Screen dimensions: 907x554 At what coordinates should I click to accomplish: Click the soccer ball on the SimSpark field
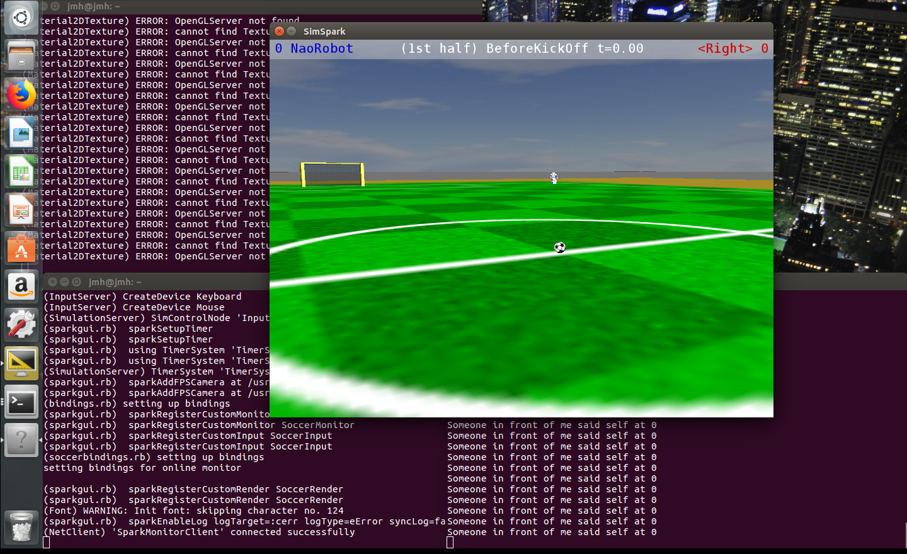(559, 247)
